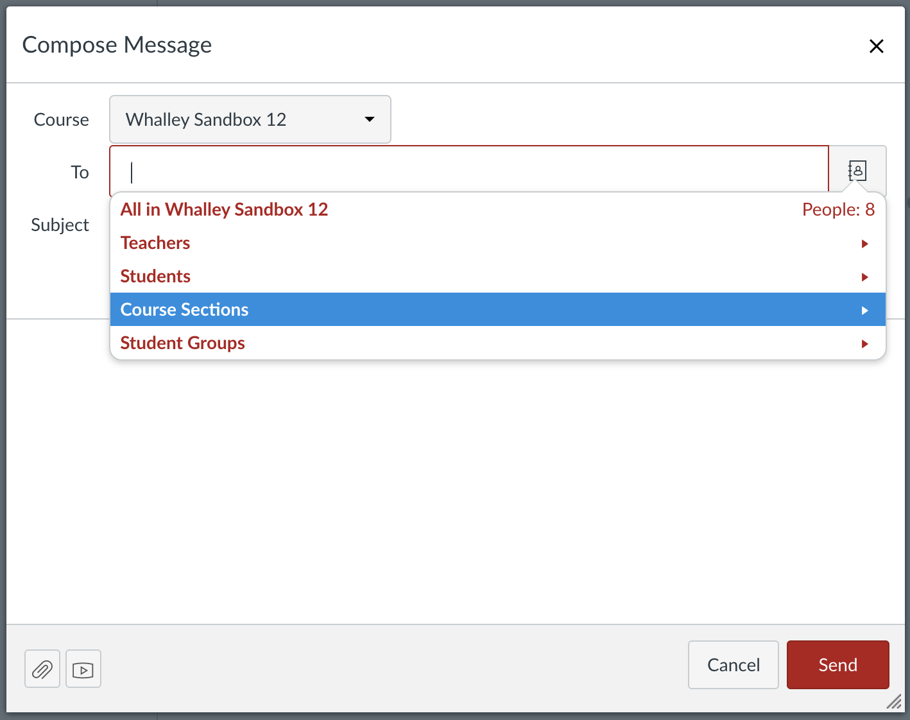Click the dialog resize handle
The image size is (910, 720).
tap(893, 703)
